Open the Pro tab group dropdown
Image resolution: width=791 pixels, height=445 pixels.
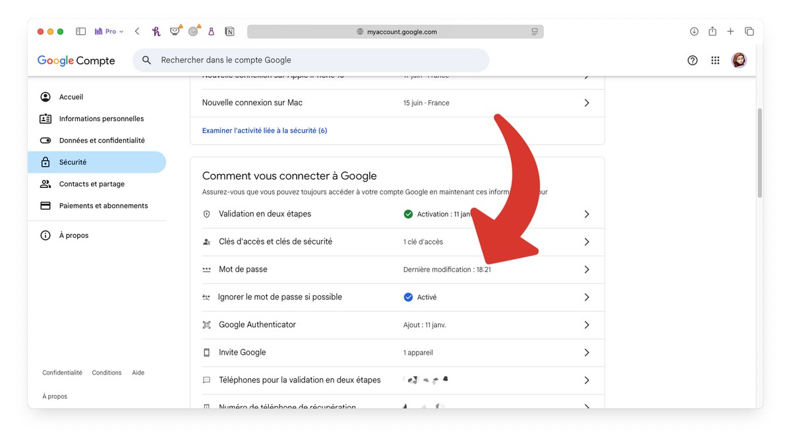[109, 32]
